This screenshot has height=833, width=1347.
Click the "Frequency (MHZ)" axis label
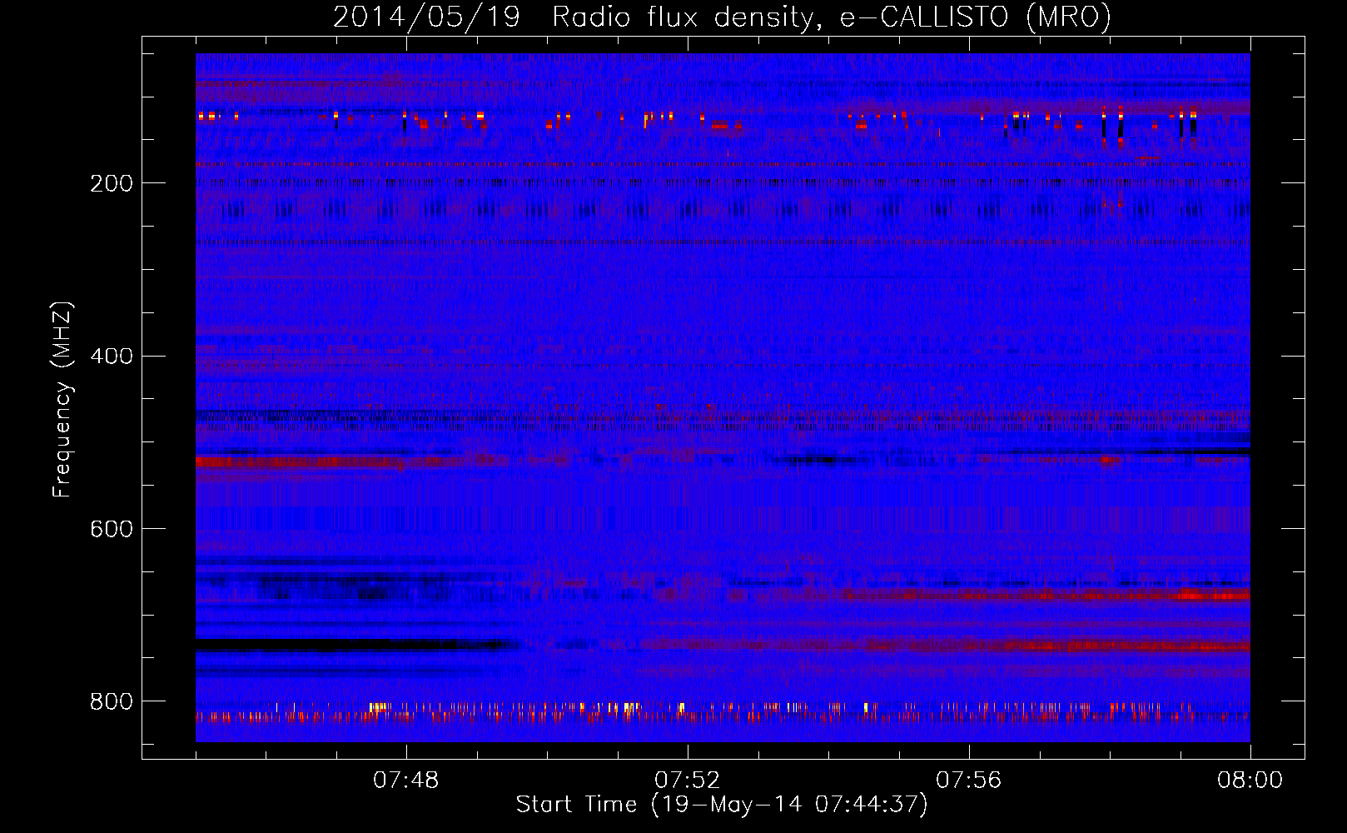click(x=62, y=400)
